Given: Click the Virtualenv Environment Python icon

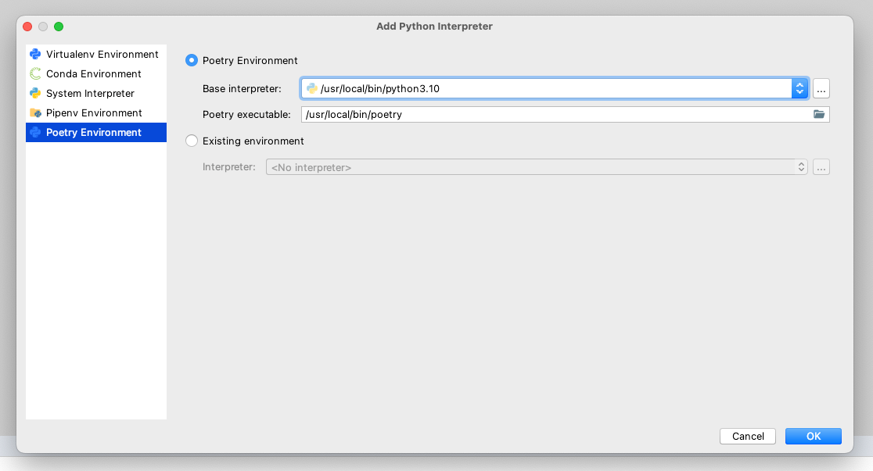Looking at the screenshot, I should point(35,55).
